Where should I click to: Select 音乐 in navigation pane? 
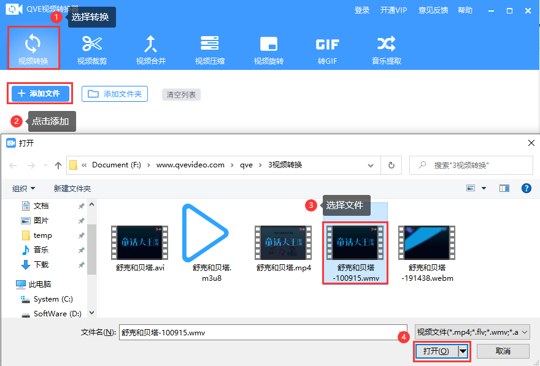[x=41, y=250]
